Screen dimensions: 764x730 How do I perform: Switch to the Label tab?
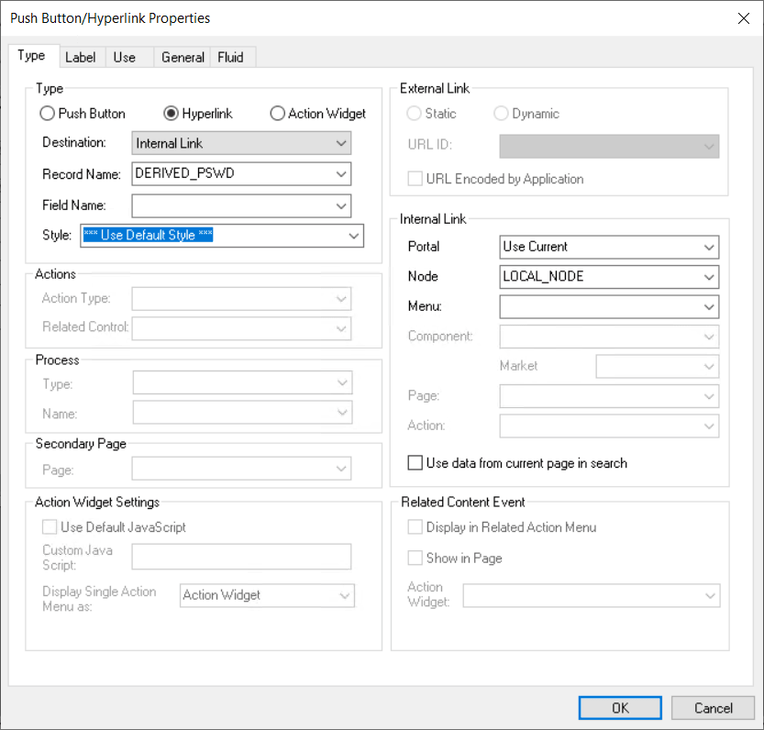point(81,57)
